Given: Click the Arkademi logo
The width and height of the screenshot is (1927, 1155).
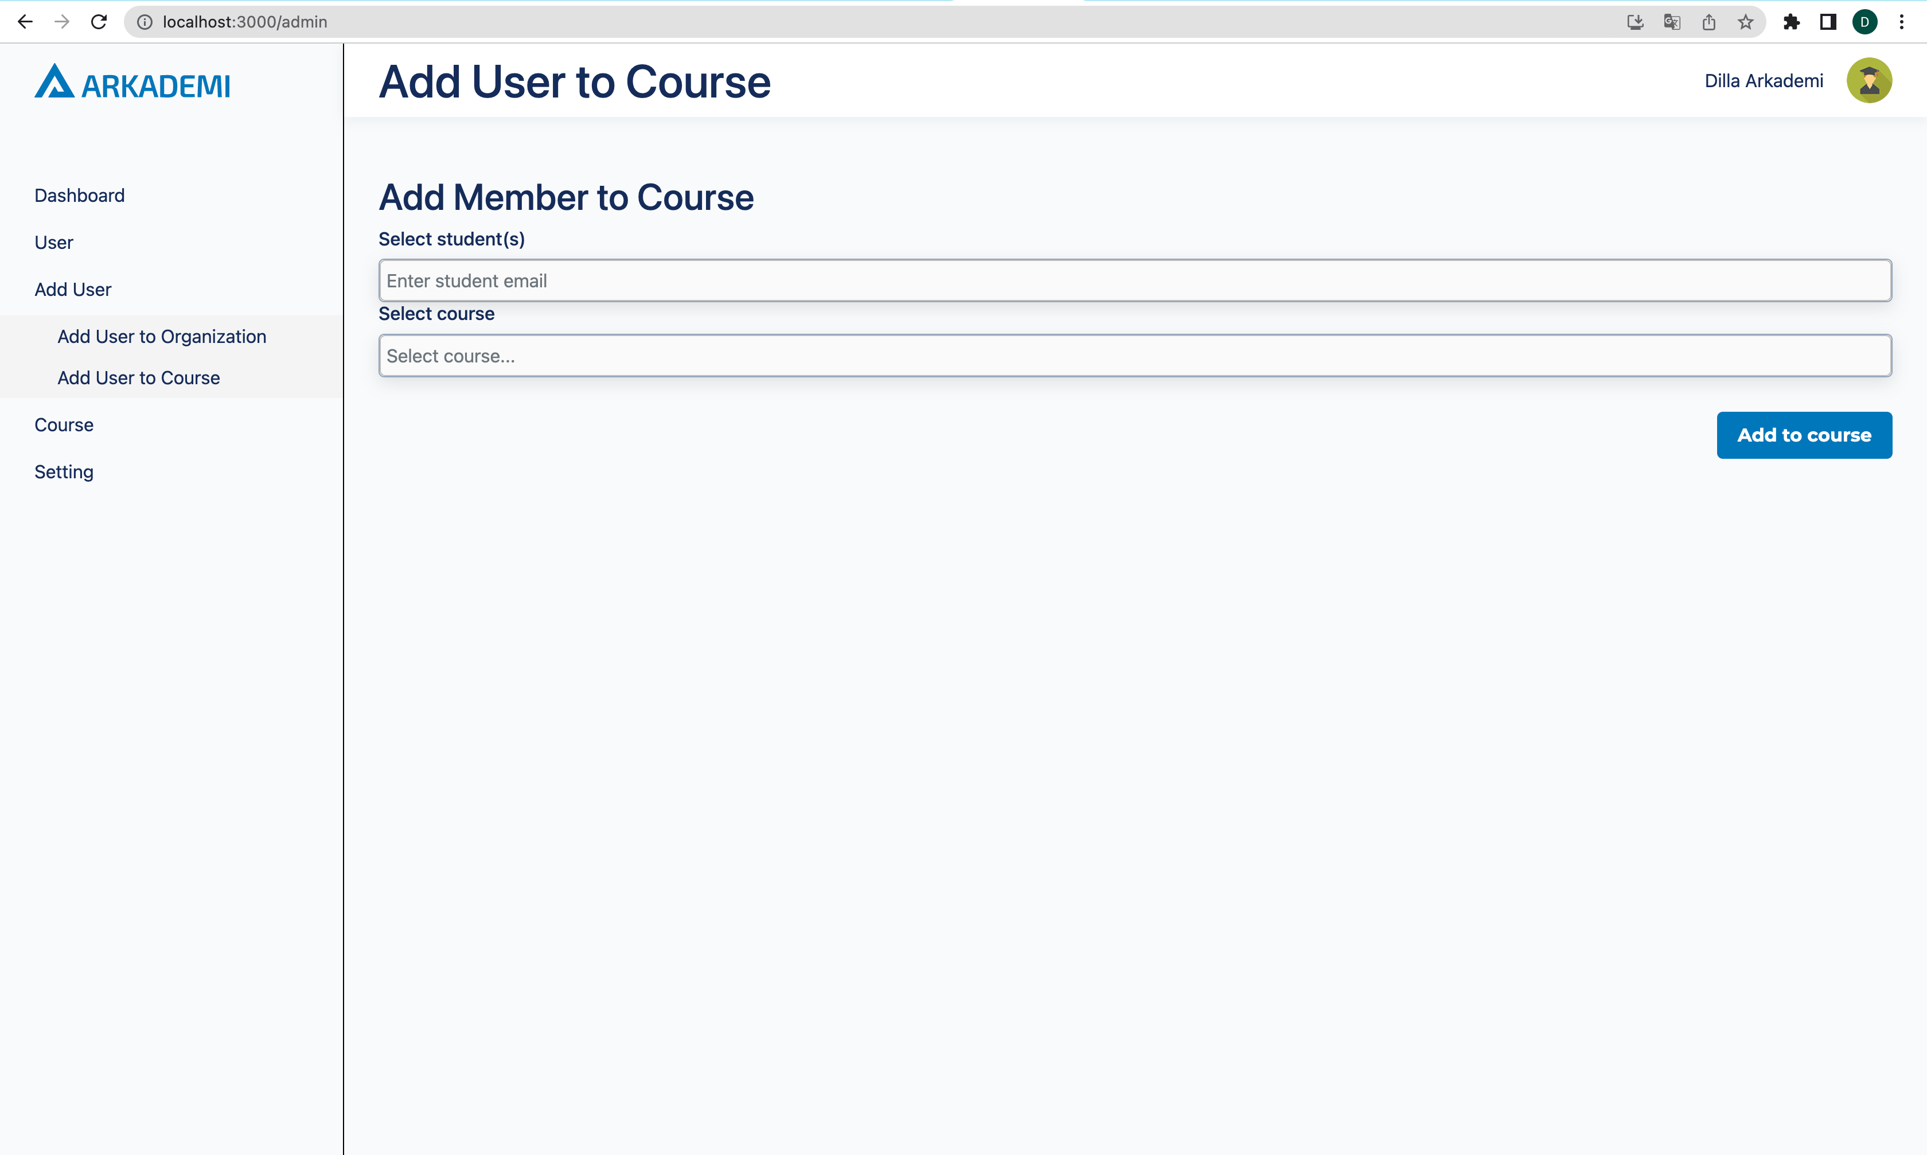Looking at the screenshot, I should [x=132, y=83].
